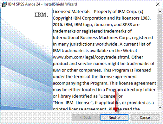Close the InstallShield Wizard window

click(x=158, y=4)
